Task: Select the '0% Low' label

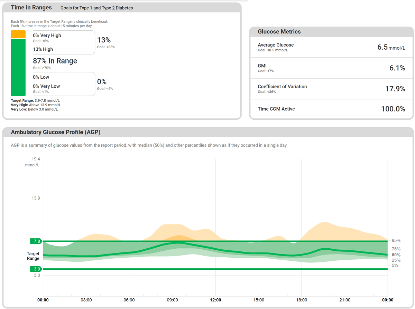Action: click(41, 77)
